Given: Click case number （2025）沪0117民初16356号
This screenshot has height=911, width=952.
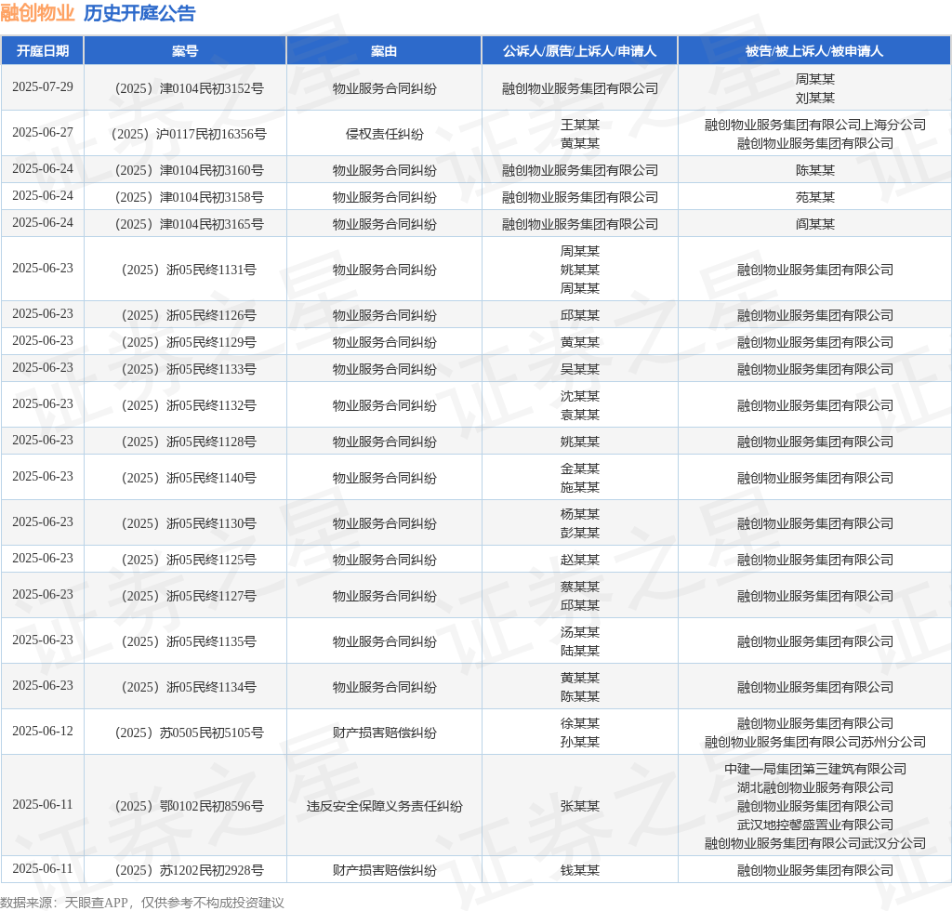Looking at the screenshot, I should pyautogui.click(x=190, y=134).
